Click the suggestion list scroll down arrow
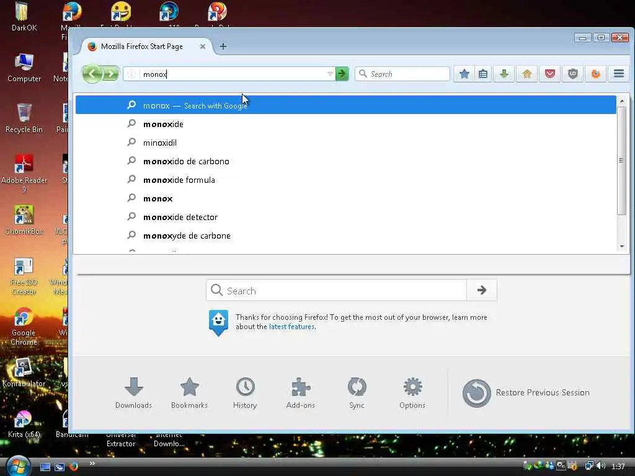The width and height of the screenshot is (635, 476). point(622,246)
